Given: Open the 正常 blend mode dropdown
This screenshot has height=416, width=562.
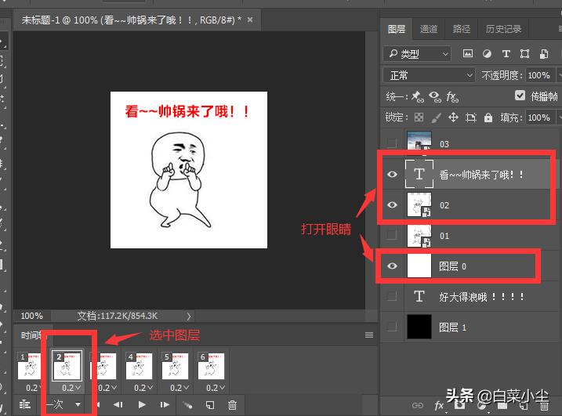Looking at the screenshot, I should 429,75.
